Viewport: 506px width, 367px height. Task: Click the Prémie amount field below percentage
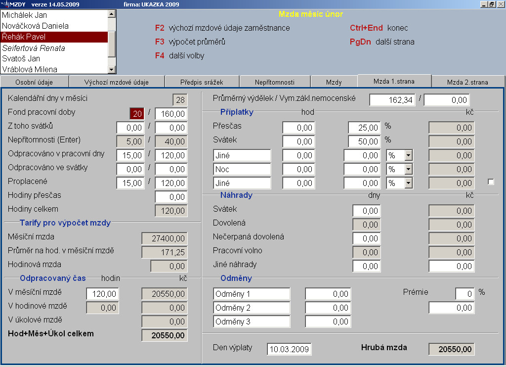(452, 308)
